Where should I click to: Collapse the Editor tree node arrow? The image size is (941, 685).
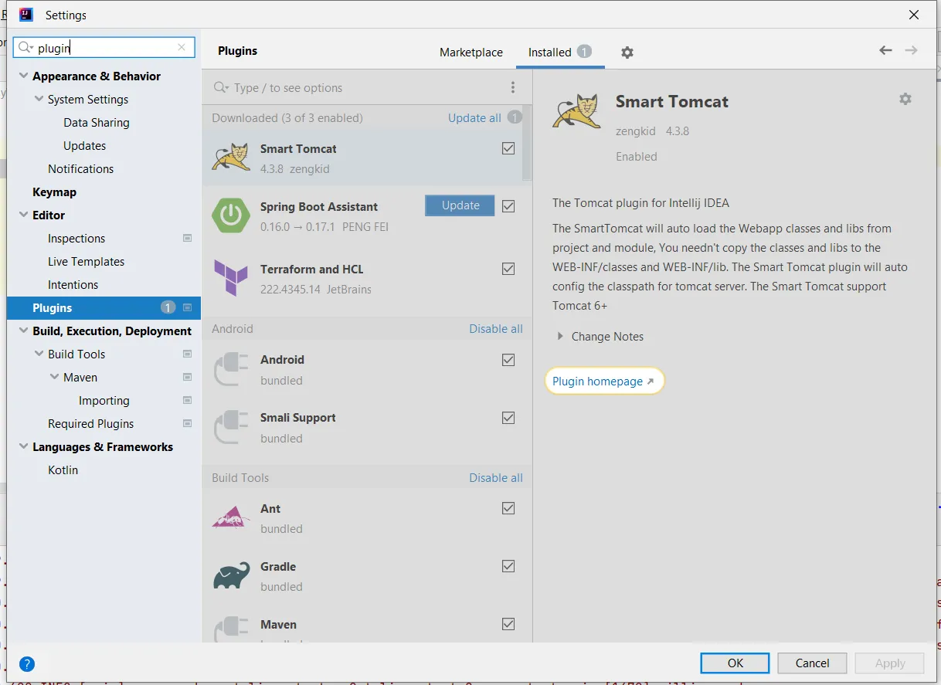click(x=23, y=215)
